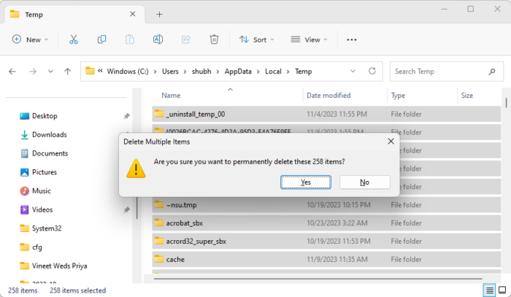Viewport: 511px width, 297px height.
Task: Switch to details view icon in status bar
Action: point(490,290)
